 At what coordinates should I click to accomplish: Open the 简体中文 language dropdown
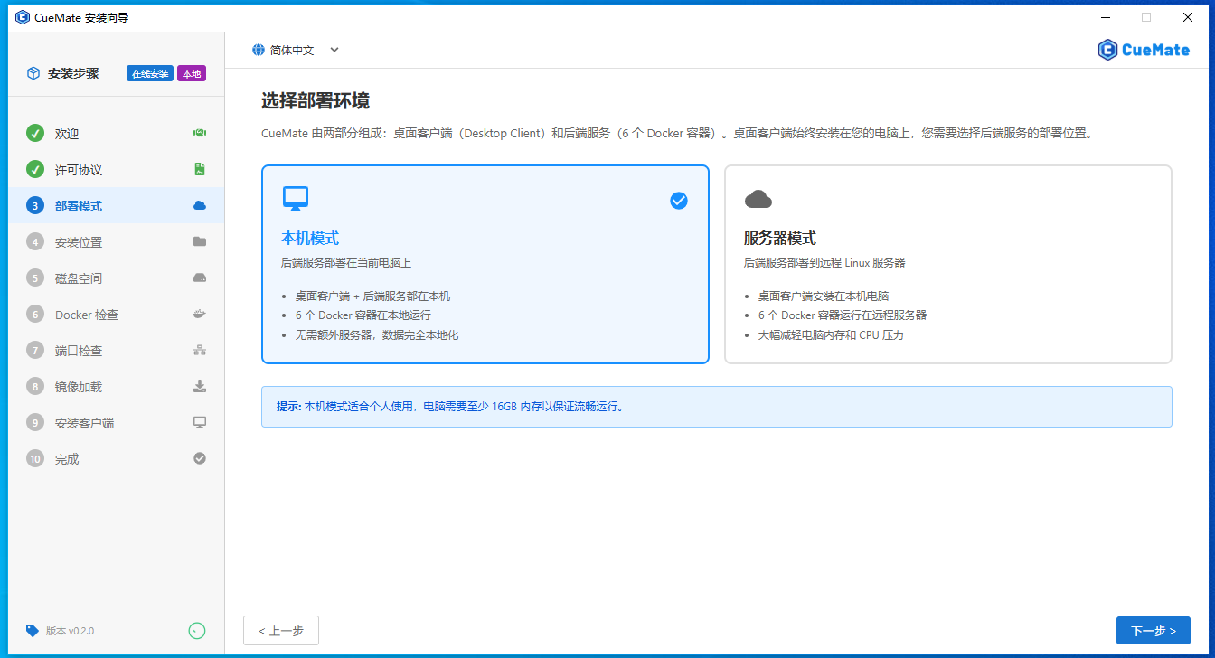pos(293,51)
